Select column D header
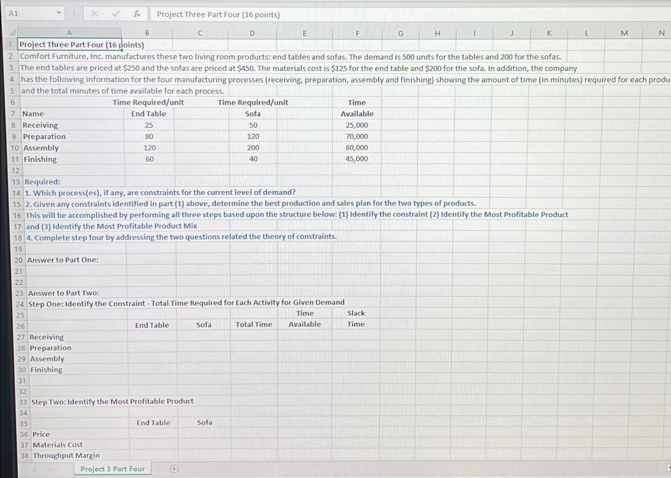Image resolution: width=671 pixels, height=478 pixels. [252, 34]
